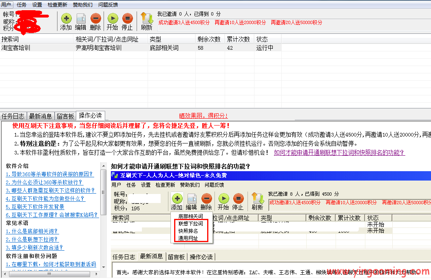The image size is (431, 280).
Task: Open the 问题反馈 menu in the top menu bar
Action: coord(108,5)
